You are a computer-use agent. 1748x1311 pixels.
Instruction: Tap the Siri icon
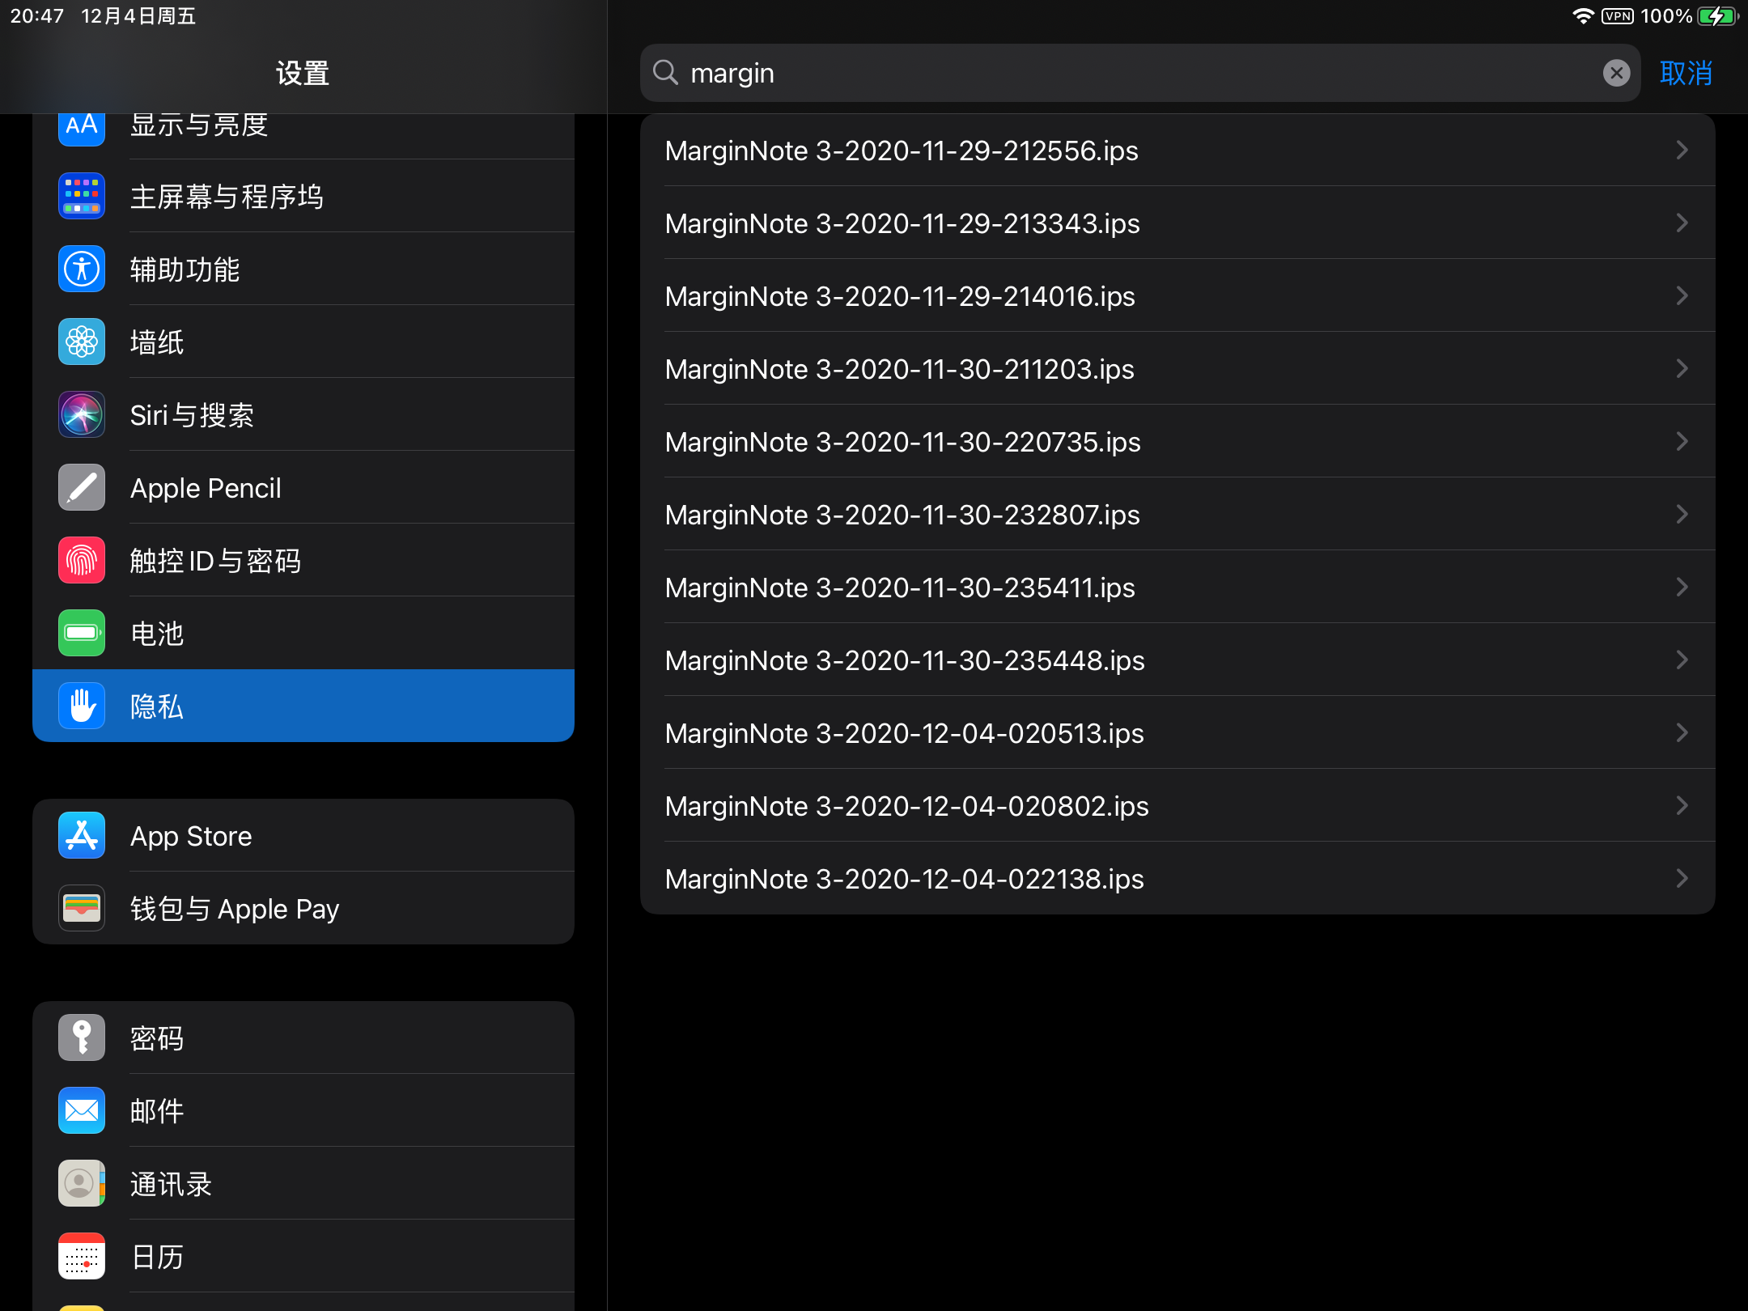click(x=82, y=414)
